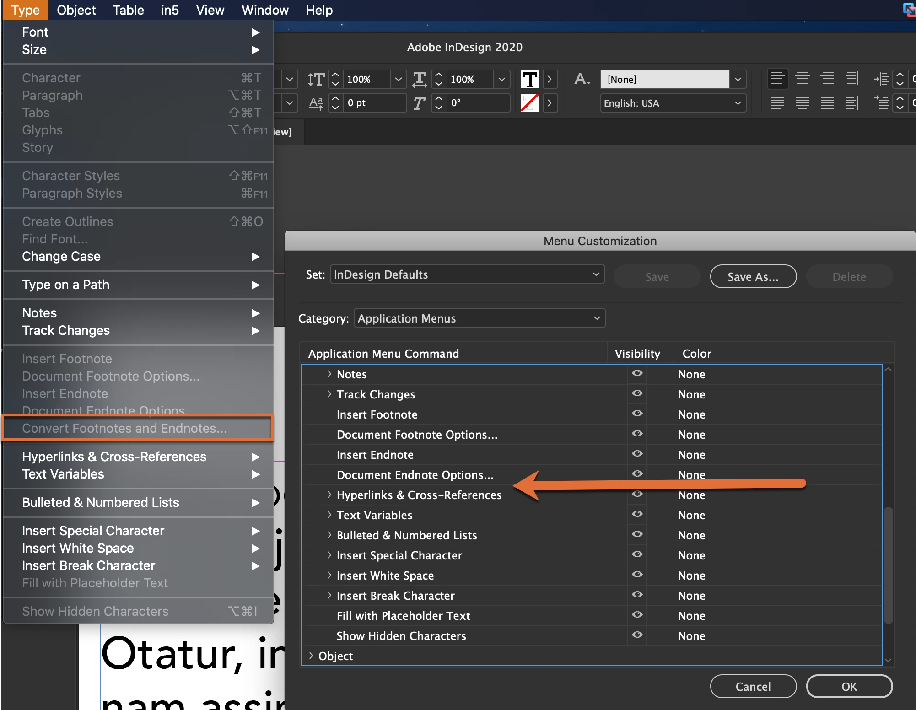Click the text fill color swatch
This screenshot has width=916, height=710.
(x=530, y=79)
